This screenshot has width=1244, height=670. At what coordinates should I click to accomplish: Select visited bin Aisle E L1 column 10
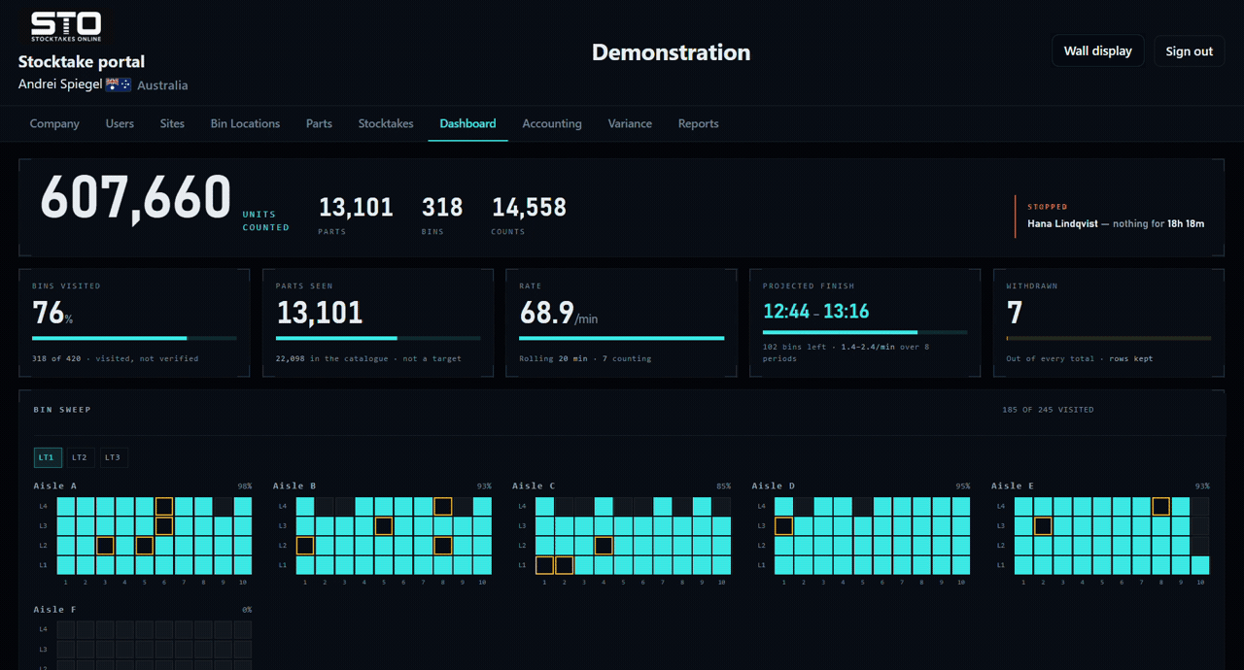click(1200, 565)
